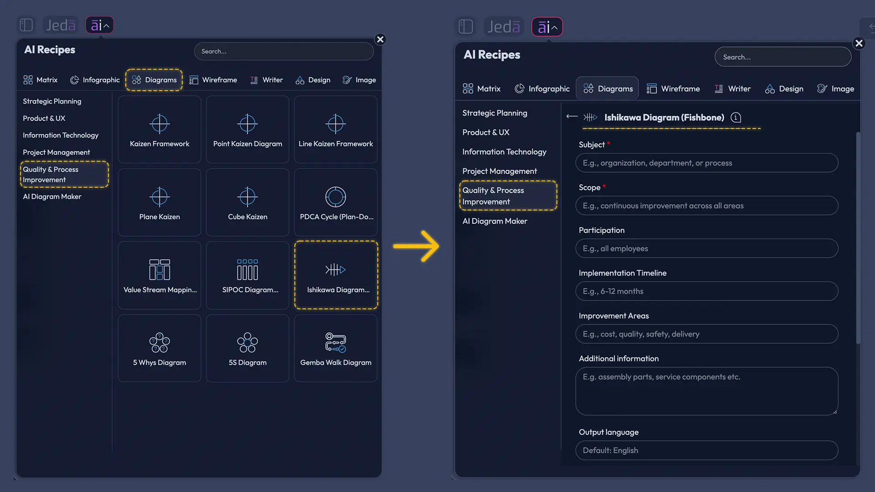Focus the Participation field
This screenshot has width=875, height=492.
click(706, 248)
